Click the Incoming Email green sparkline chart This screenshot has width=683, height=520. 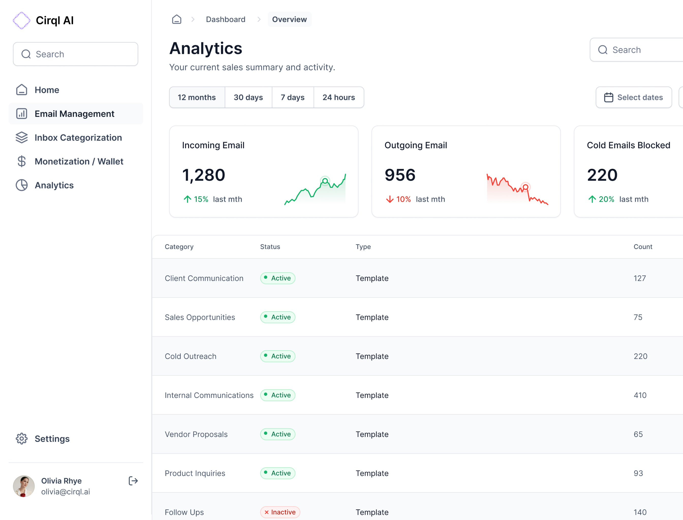pyautogui.click(x=315, y=189)
